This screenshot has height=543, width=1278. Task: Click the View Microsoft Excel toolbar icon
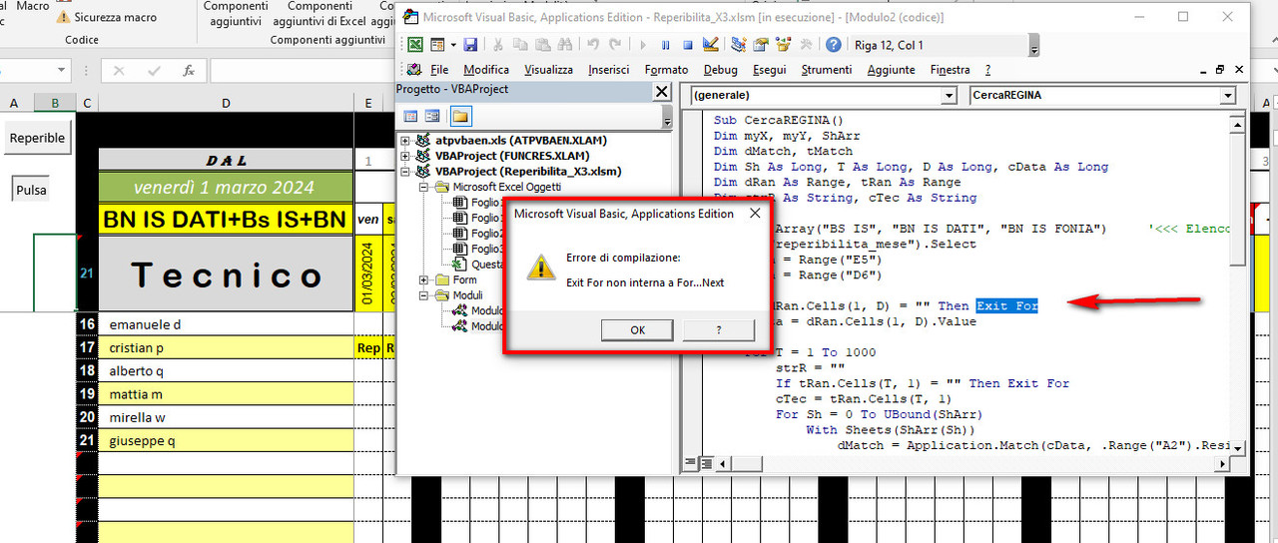click(x=414, y=45)
